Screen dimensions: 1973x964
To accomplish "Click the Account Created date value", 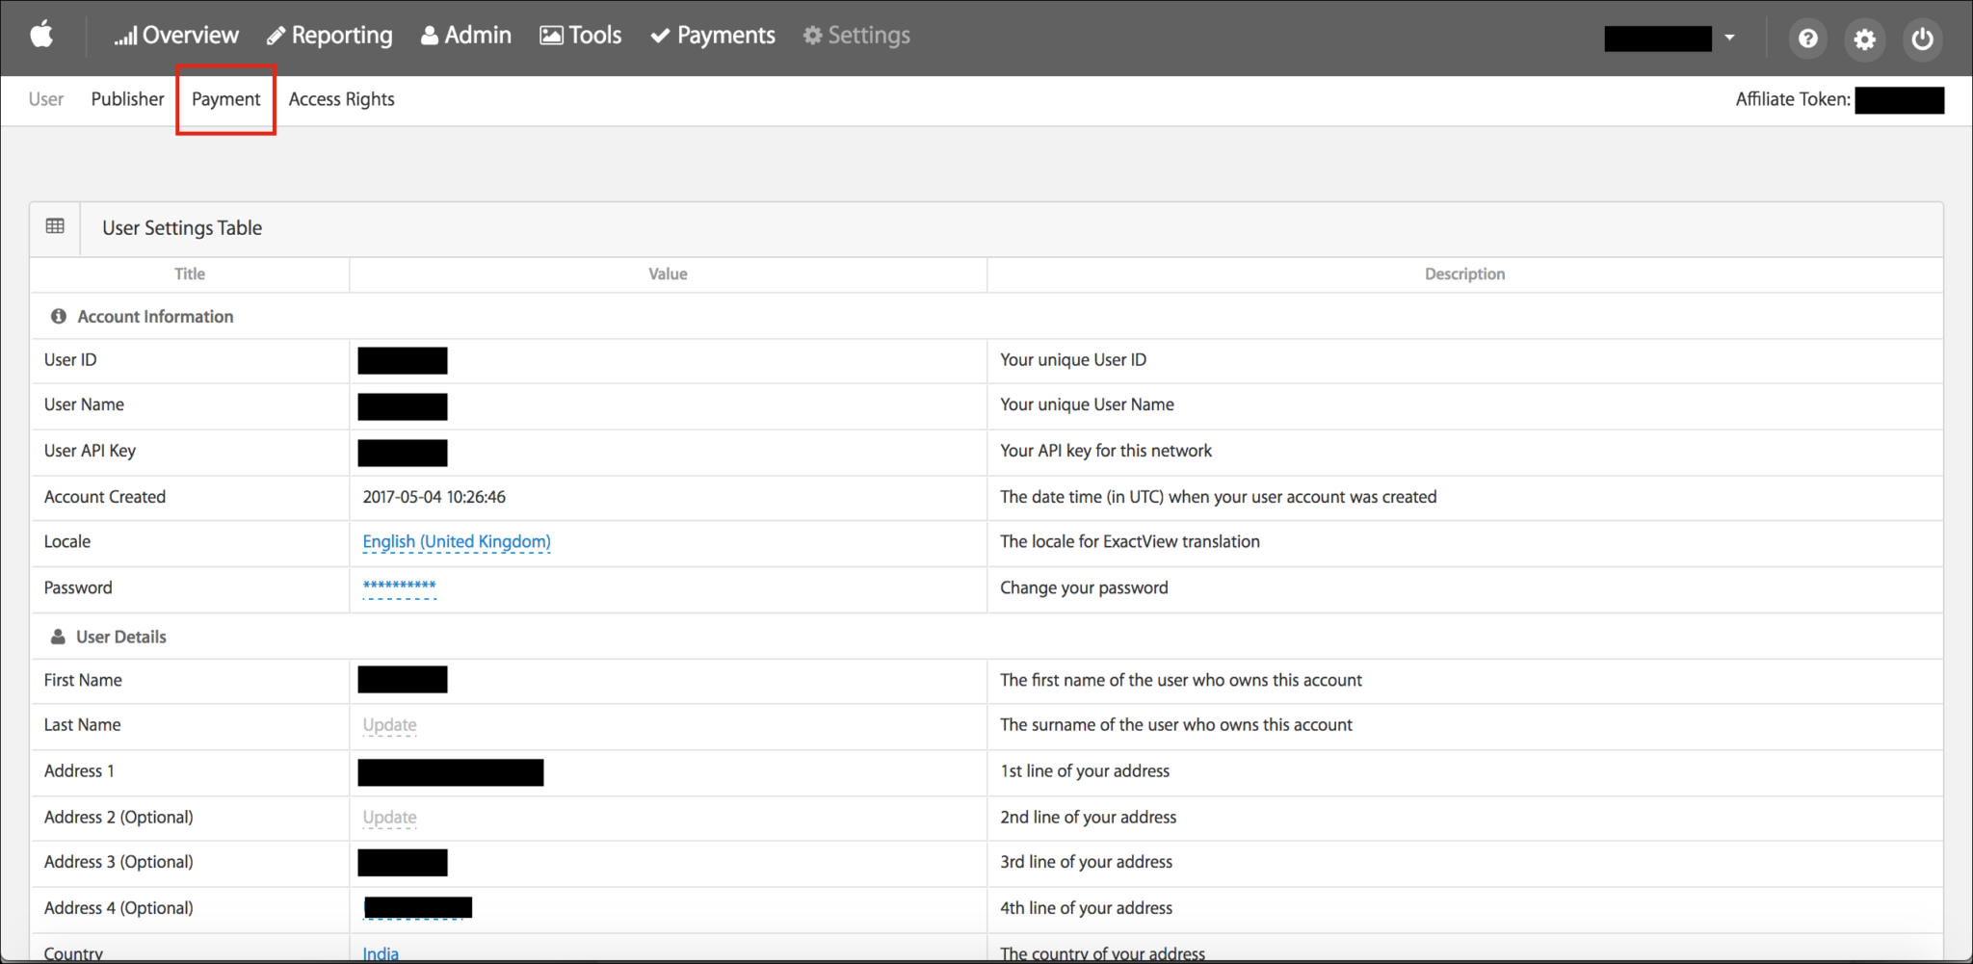I will (434, 497).
